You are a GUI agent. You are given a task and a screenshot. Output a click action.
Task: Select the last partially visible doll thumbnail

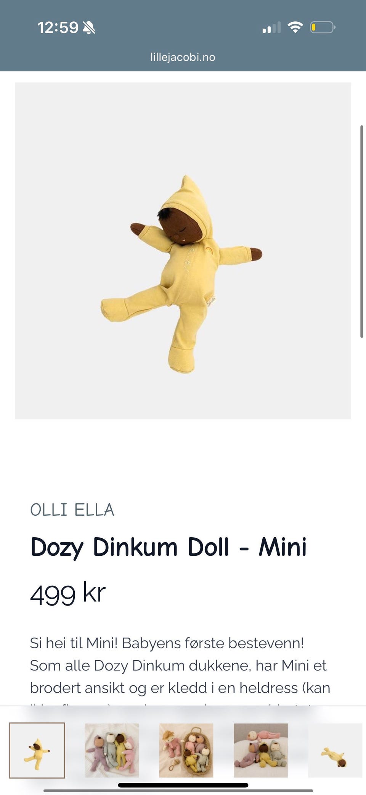point(335,750)
